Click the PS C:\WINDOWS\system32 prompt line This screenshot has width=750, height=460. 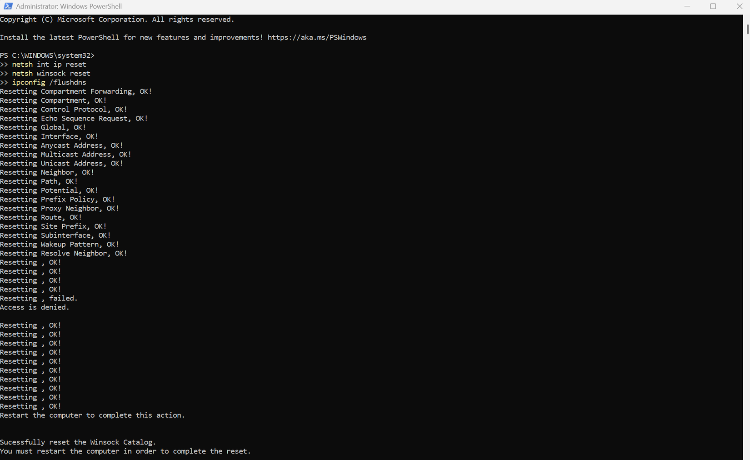[x=47, y=55]
